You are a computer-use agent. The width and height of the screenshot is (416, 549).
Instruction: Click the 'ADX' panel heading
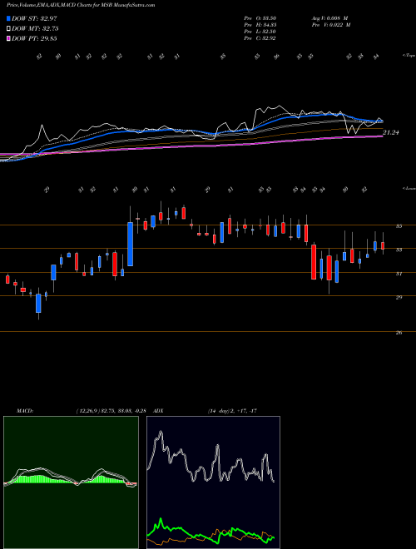pyautogui.click(x=159, y=411)
